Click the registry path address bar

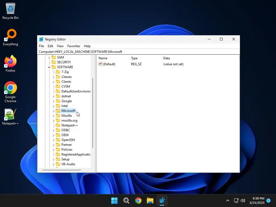pyautogui.click(x=139, y=52)
